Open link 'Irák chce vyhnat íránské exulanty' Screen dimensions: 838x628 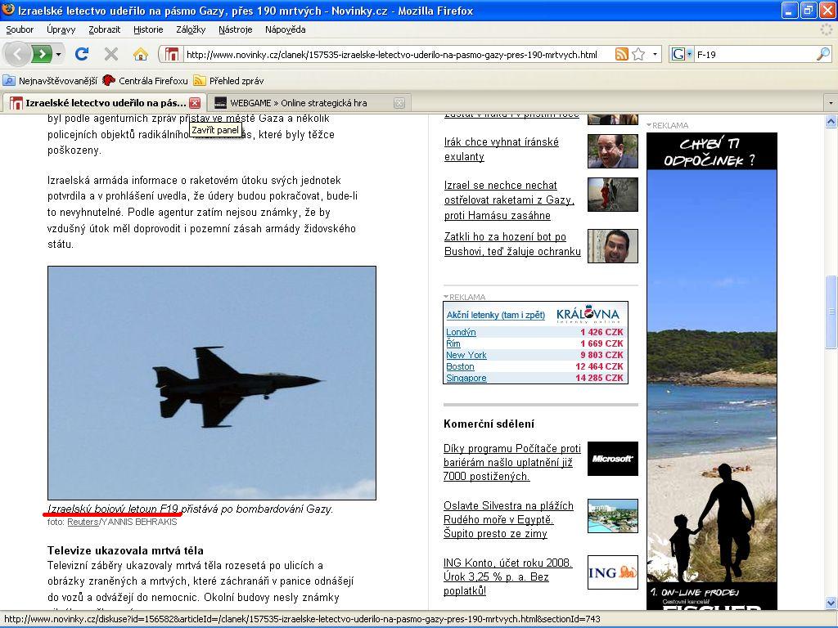click(502, 149)
